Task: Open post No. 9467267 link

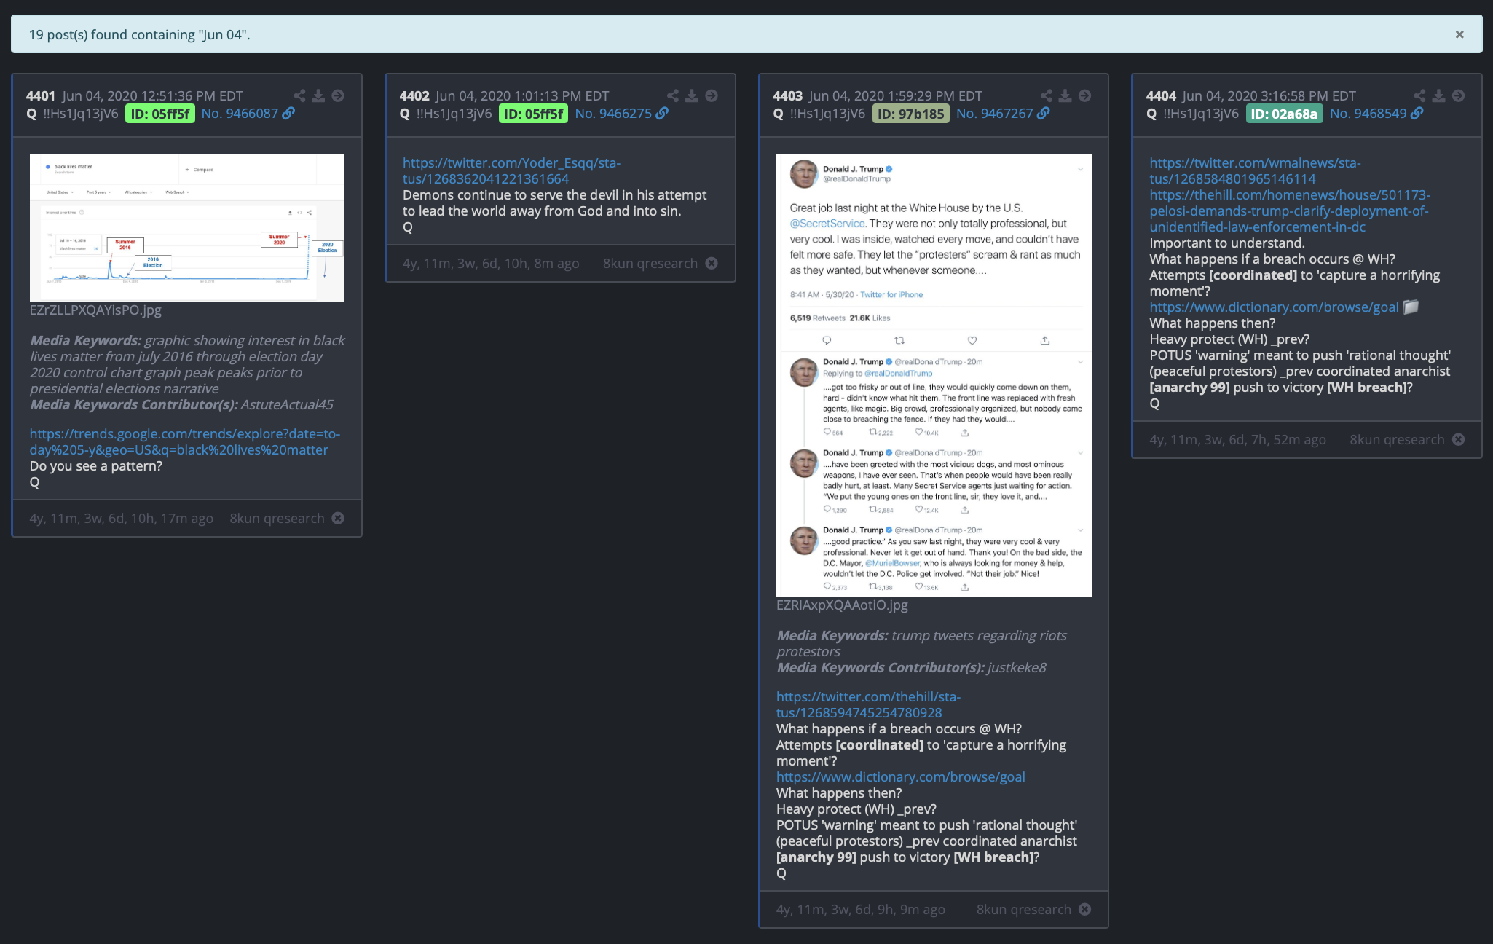Action: [995, 113]
